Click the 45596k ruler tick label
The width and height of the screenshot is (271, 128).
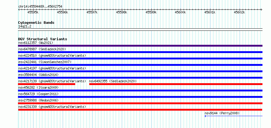(62, 12)
